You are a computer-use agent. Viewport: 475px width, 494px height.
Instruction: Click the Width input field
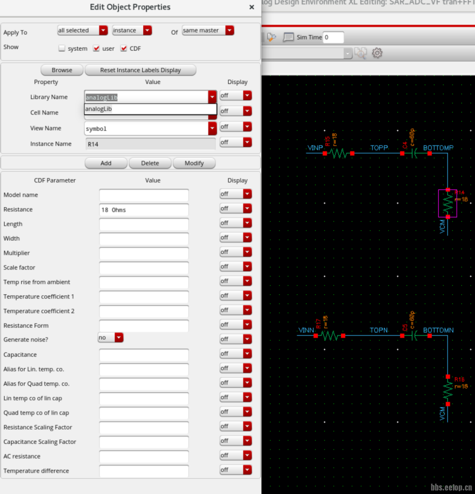[144, 239]
